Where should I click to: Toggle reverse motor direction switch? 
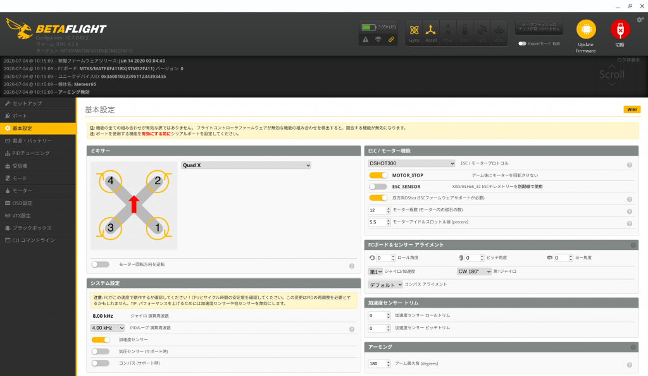tap(101, 265)
